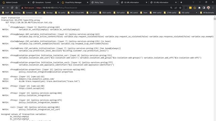The height and width of the screenshot is (121, 216).
Task: Open the Training bookmark folder
Action: coord(16,13)
